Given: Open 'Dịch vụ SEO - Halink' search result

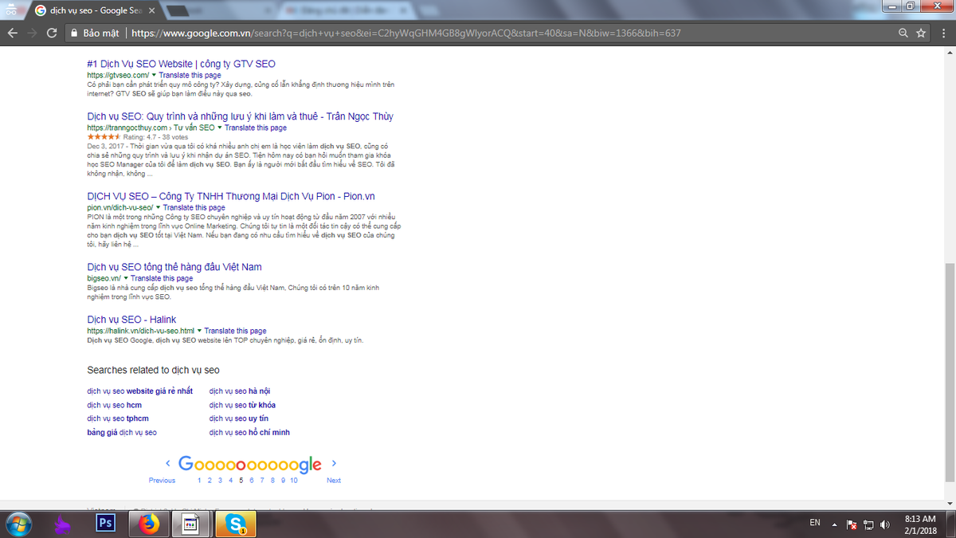Looking at the screenshot, I should click(131, 320).
